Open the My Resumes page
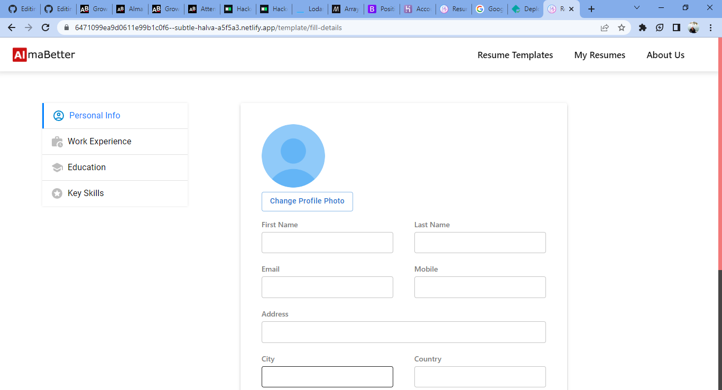The width and height of the screenshot is (722, 390). point(599,55)
